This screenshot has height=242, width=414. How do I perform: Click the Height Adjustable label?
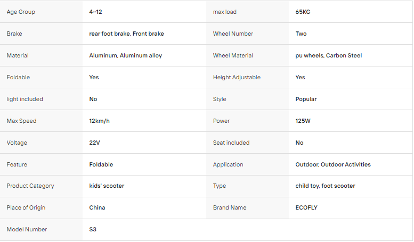[x=237, y=77]
